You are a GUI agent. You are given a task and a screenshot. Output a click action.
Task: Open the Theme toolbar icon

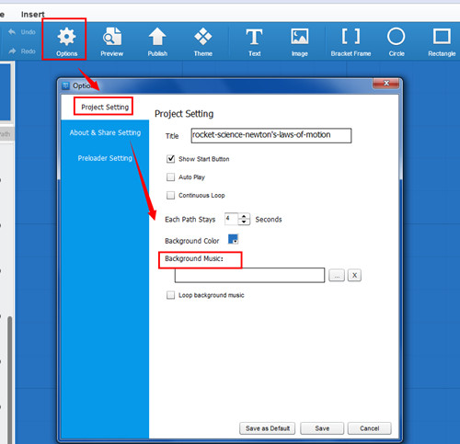202,37
